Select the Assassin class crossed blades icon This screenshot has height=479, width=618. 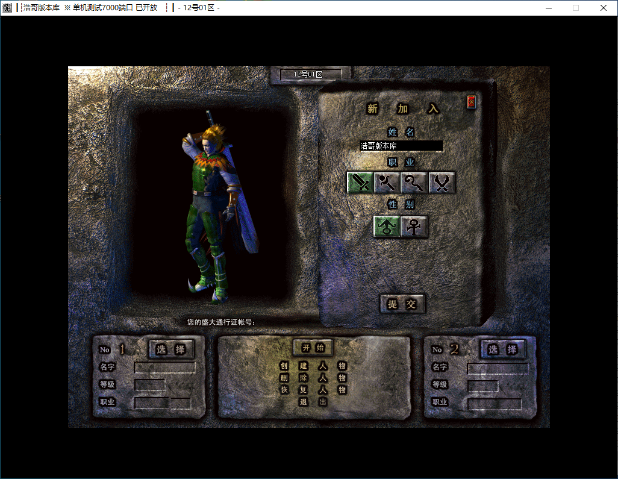(x=442, y=183)
